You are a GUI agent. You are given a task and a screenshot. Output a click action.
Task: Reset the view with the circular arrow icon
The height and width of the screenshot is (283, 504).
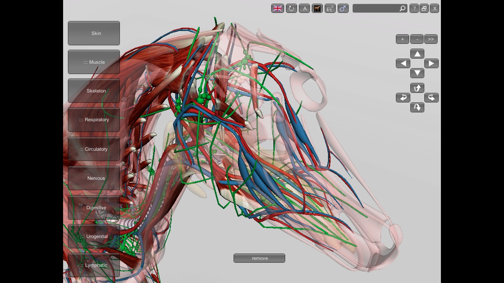[291, 8]
